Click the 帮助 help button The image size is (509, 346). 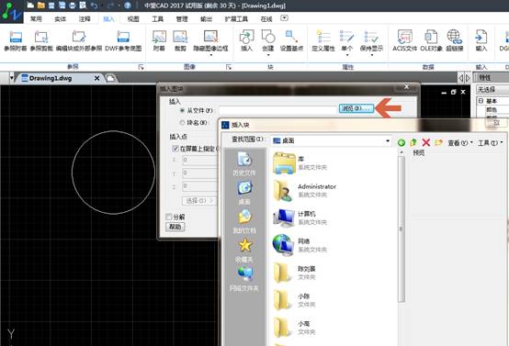coord(175,227)
